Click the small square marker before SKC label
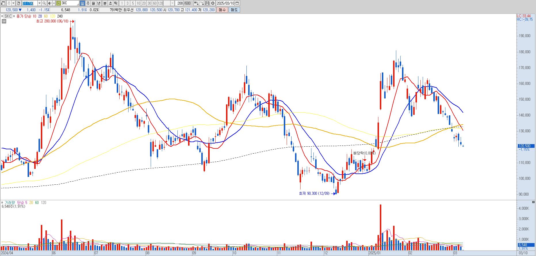 (x=2, y=16)
